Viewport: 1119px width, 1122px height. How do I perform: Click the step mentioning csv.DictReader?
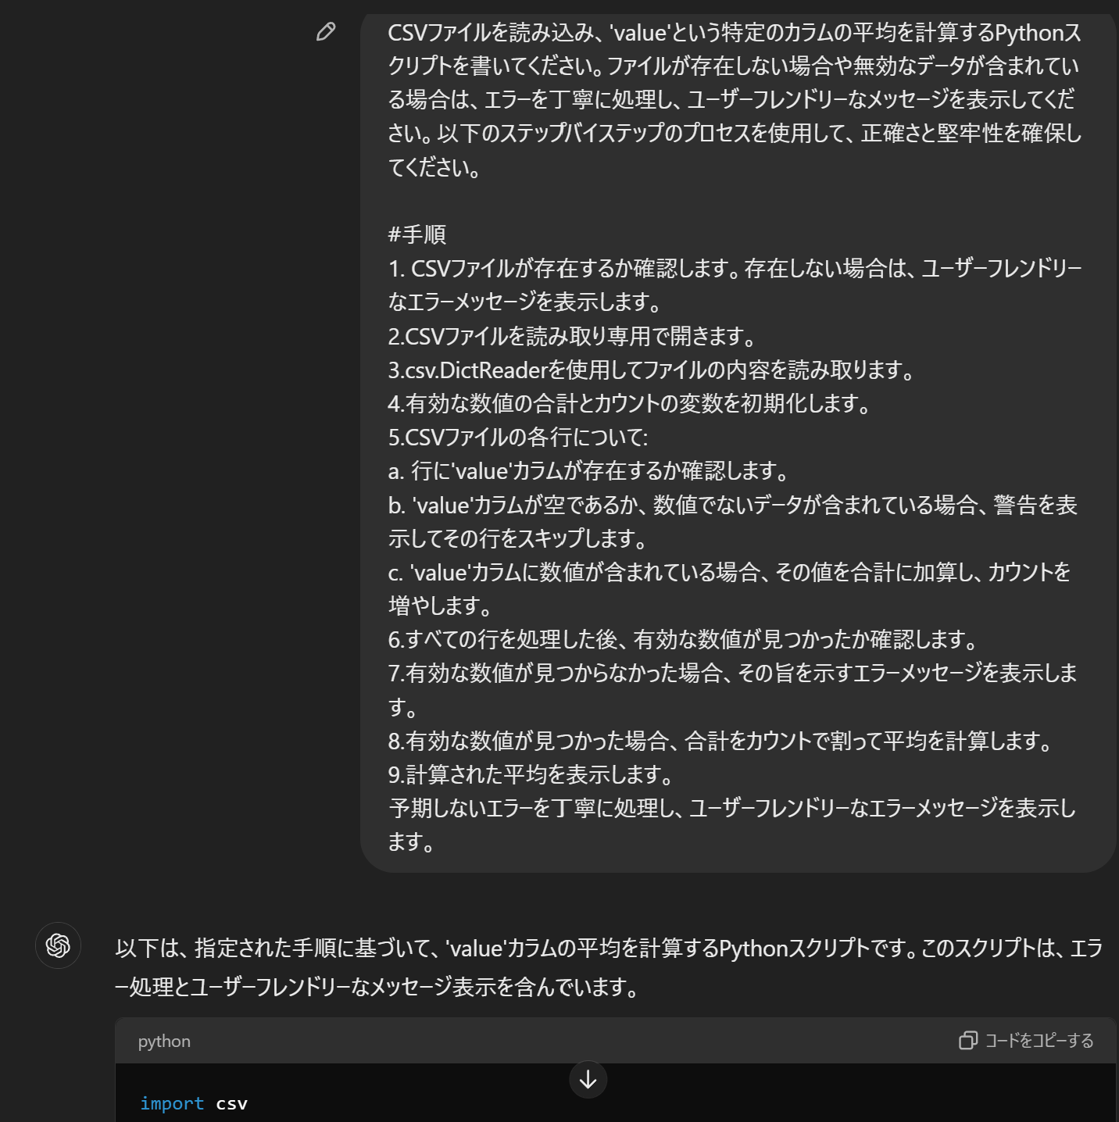[652, 370]
